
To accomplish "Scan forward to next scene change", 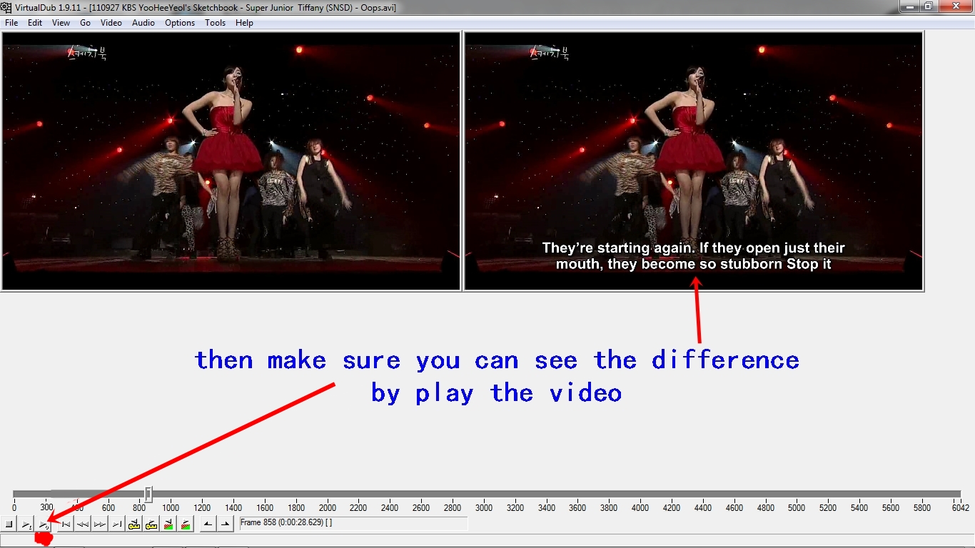I will click(x=185, y=524).
